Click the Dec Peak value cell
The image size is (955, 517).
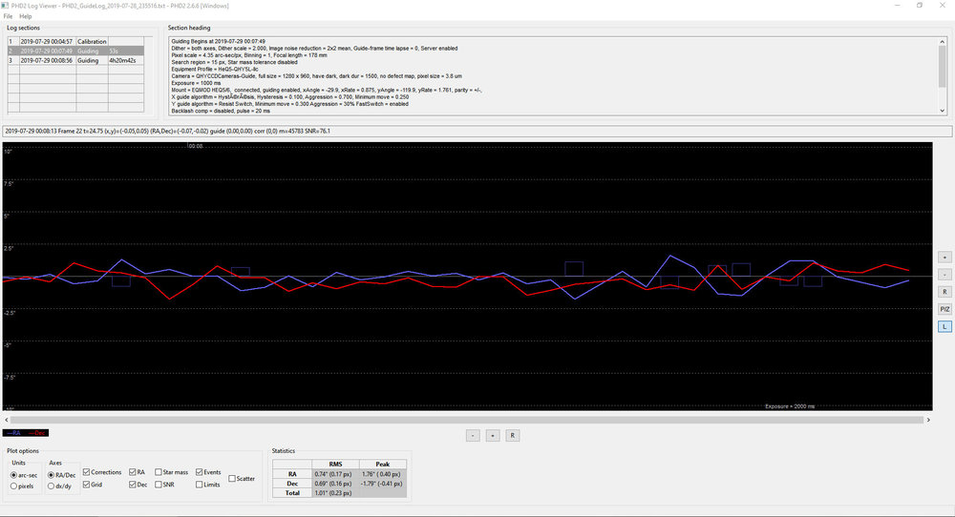383,484
